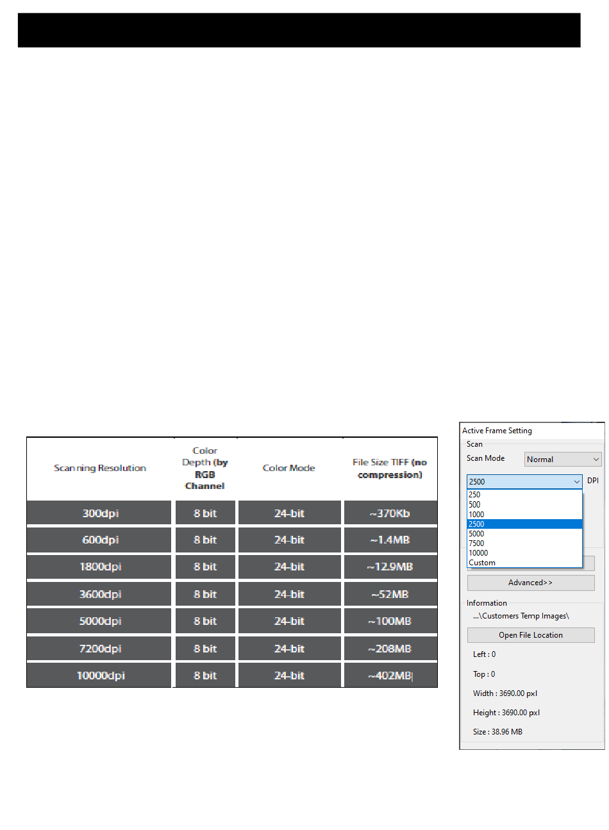
Task: Click the 10000dpi table cell
Action: point(99,676)
